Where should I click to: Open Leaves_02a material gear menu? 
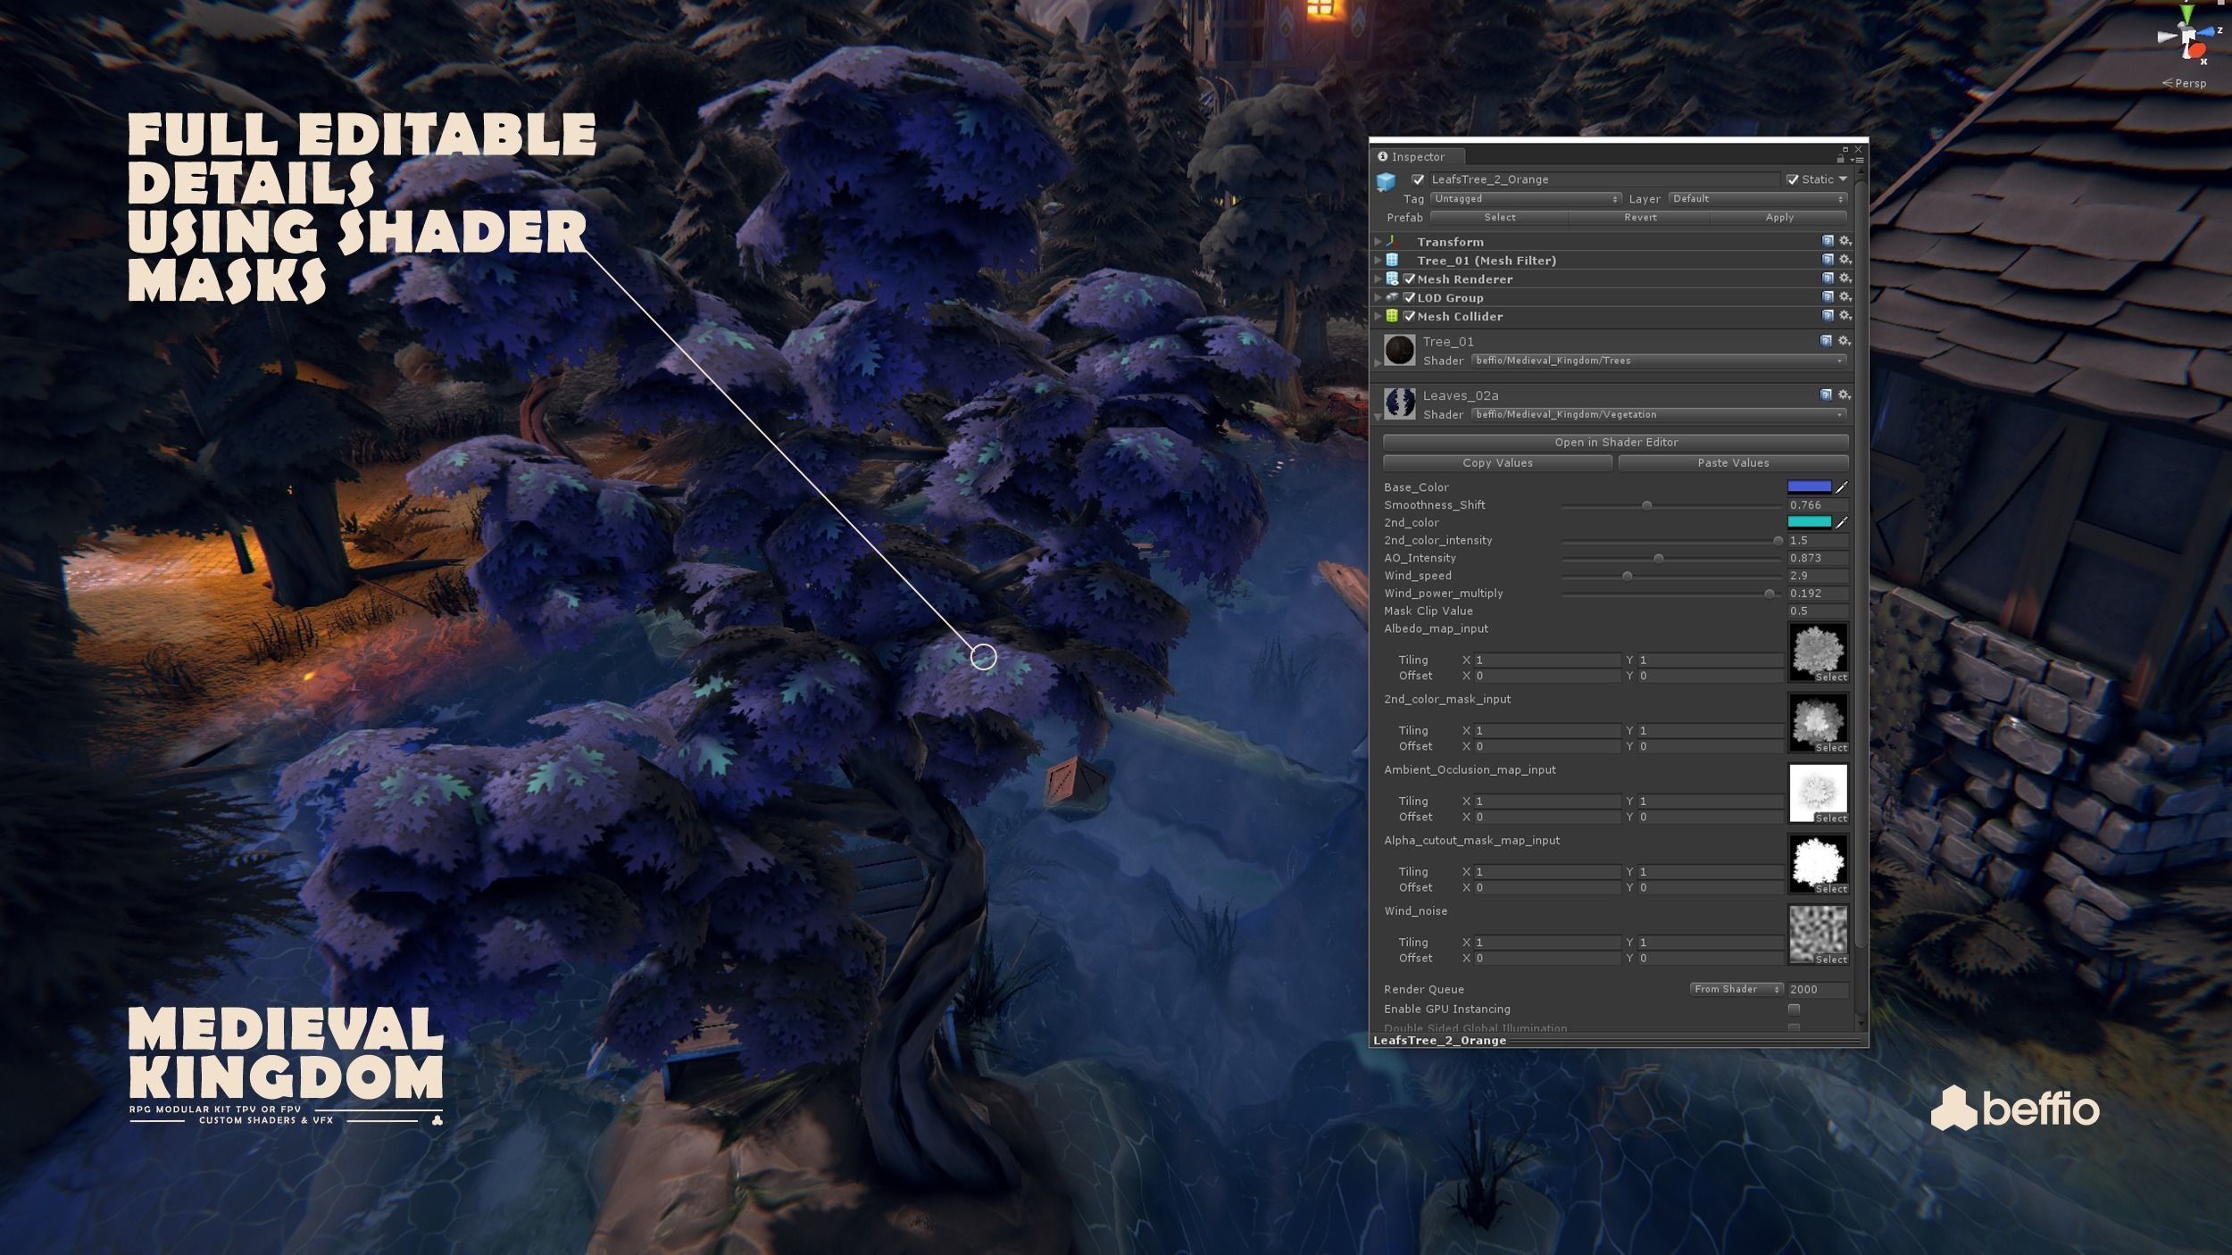(1844, 395)
